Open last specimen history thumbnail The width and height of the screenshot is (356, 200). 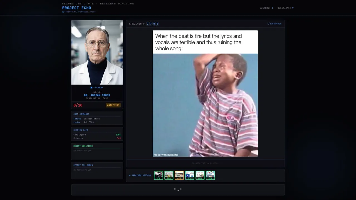pyautogui.click(x=210, y=175)
